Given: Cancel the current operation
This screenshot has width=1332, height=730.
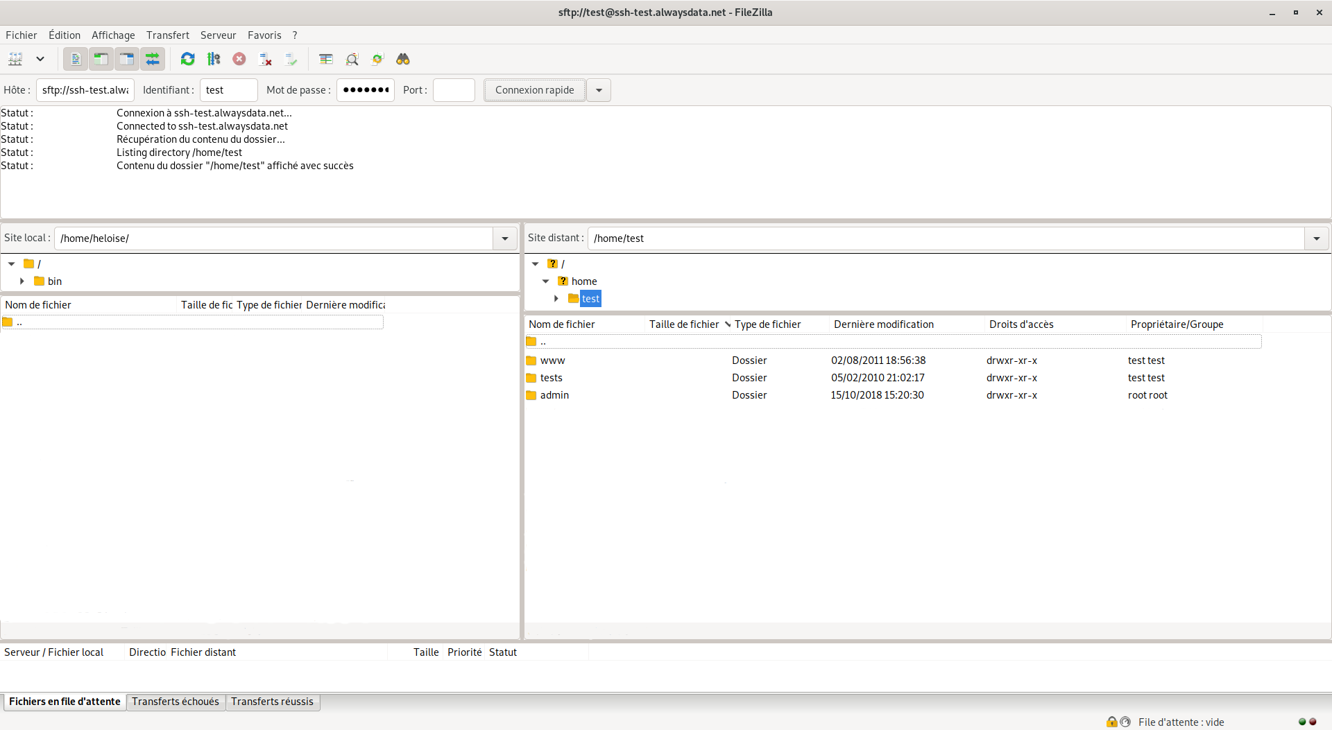Looking at the screenshot, I should click(x=239, y=59).
